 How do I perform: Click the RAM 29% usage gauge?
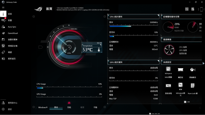tap(168, 27)
